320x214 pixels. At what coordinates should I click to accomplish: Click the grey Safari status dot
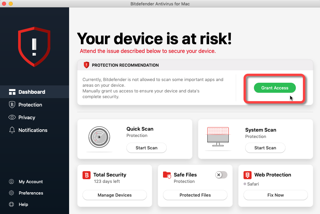coord(245,184)
